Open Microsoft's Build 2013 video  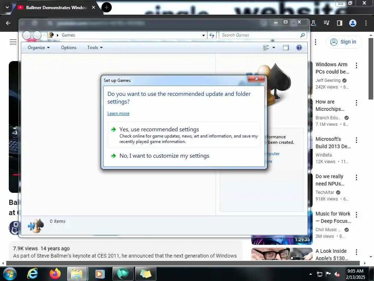point(333,143)
